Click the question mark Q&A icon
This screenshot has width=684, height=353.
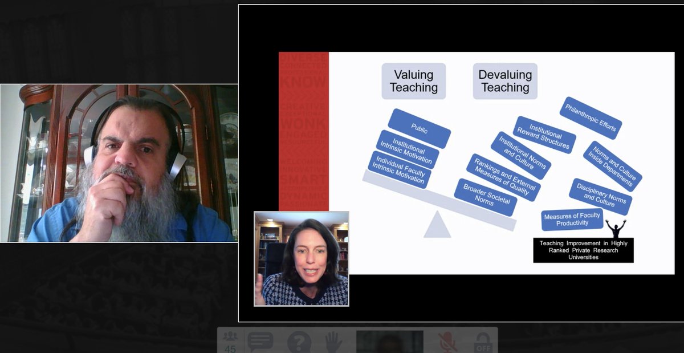point(299,342)
